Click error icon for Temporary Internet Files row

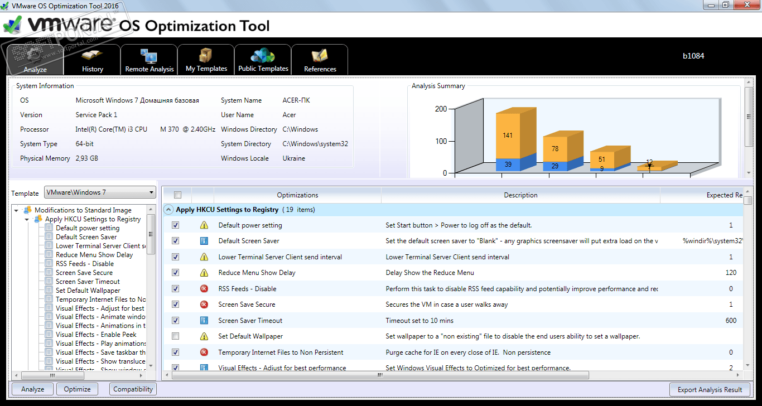(204, 352)
